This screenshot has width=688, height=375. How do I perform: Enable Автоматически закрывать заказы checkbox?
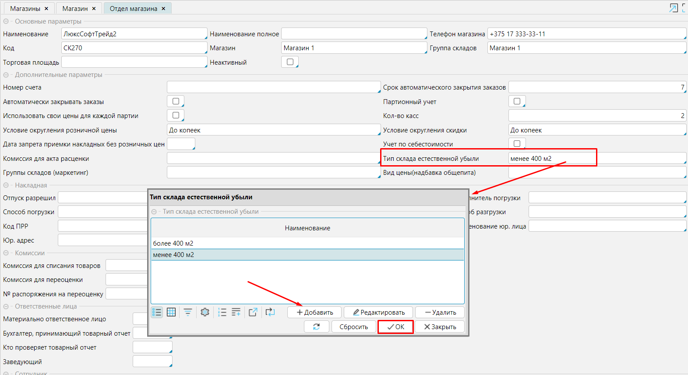[x=176, y=101]
